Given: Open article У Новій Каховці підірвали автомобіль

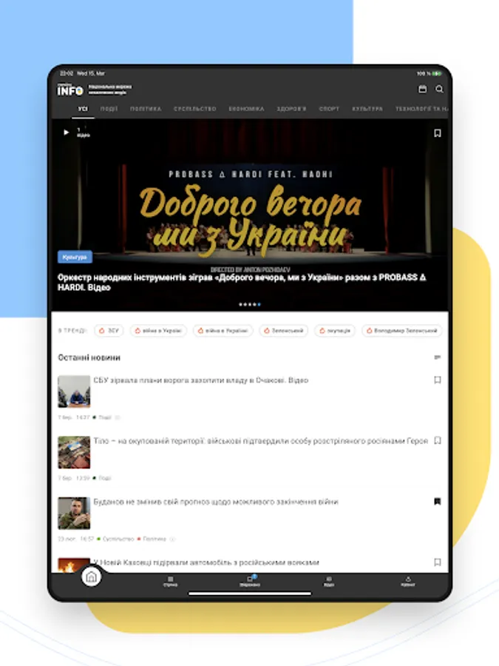Looking at the screenshot, I should coord(206,562).
